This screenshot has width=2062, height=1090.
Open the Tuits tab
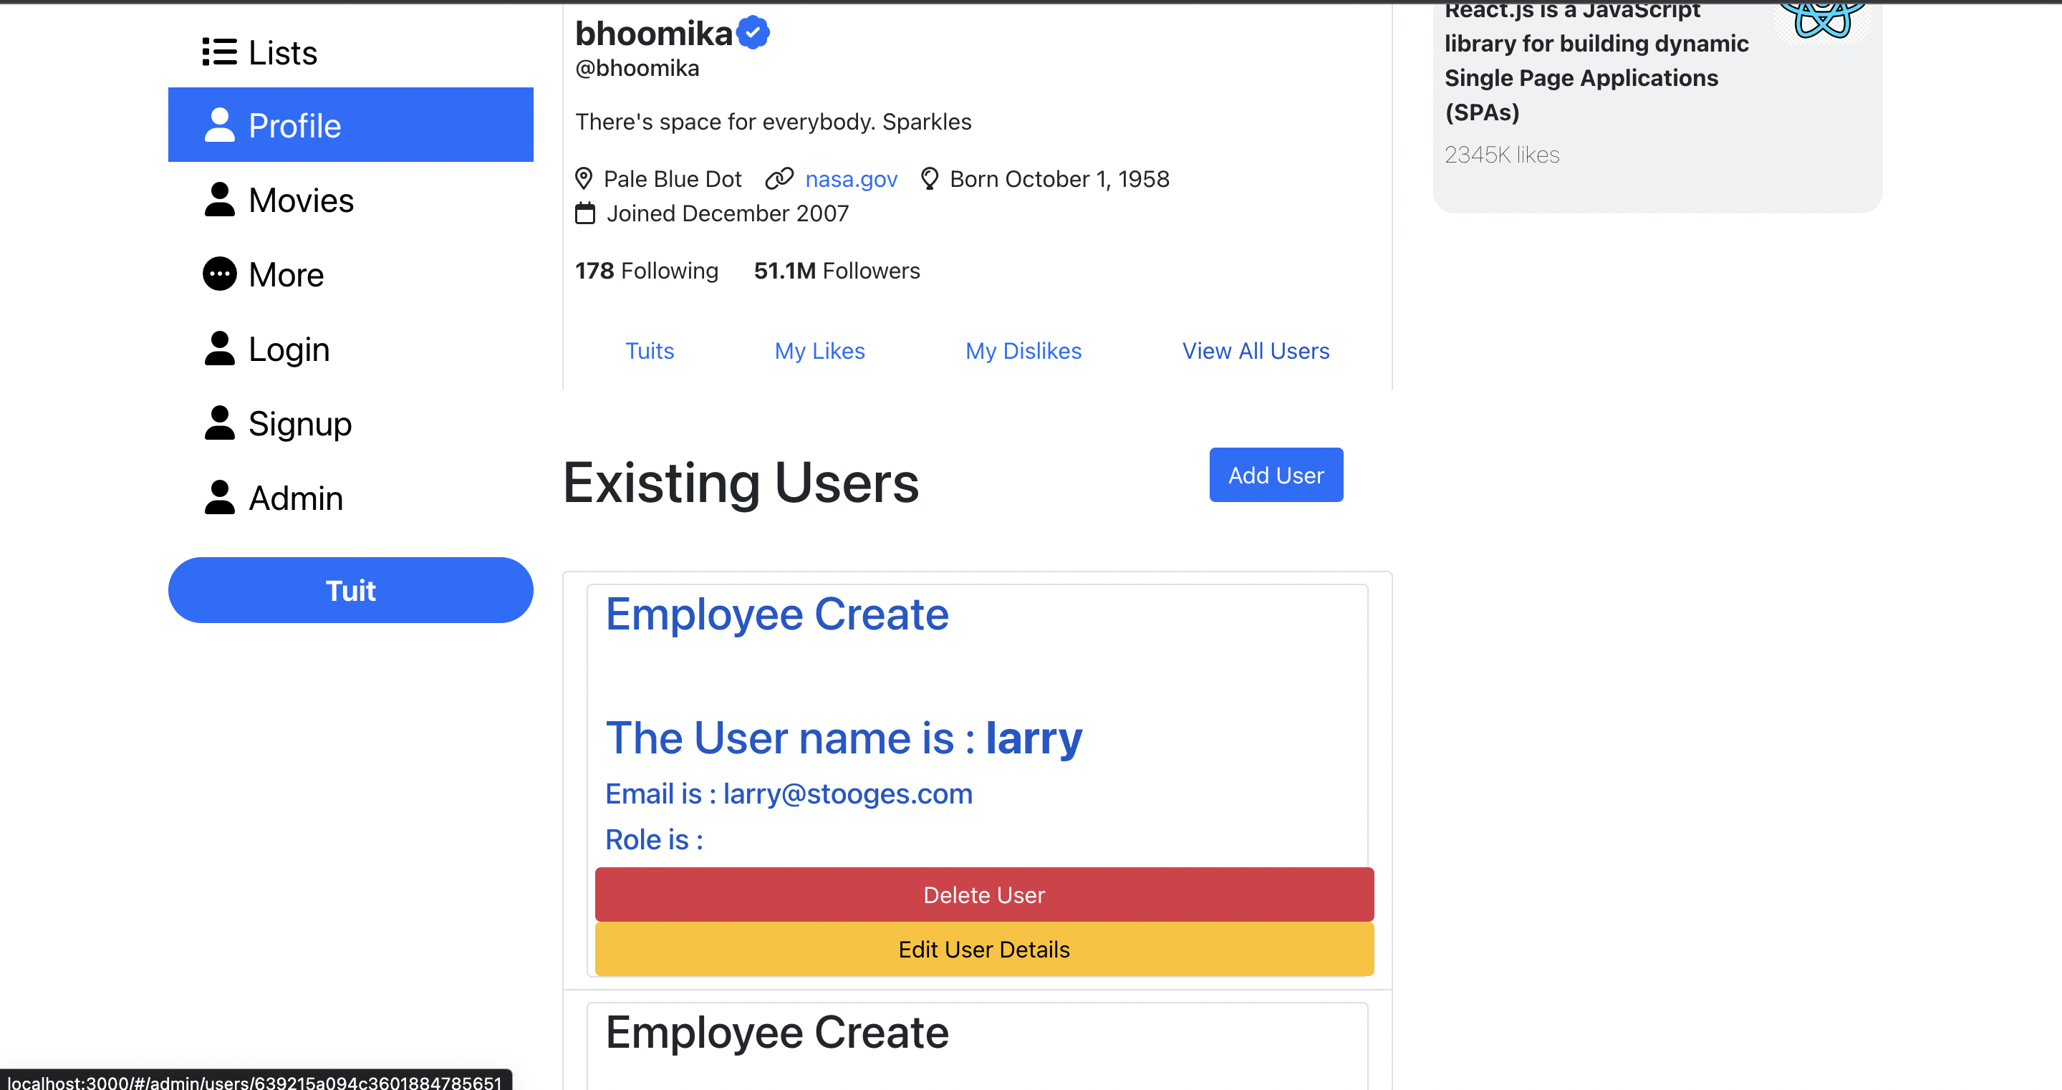(649, 350)
